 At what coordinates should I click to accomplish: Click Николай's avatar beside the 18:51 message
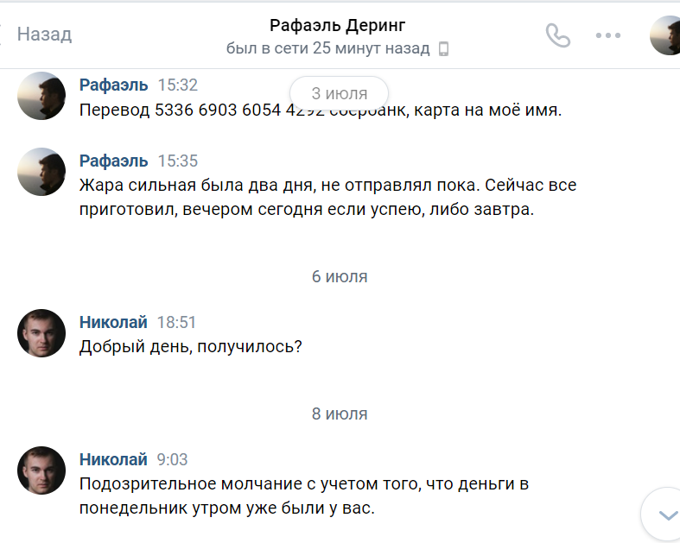pos(41,333)
